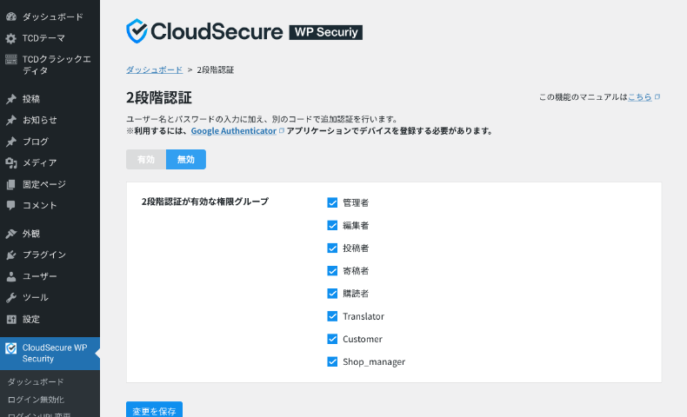
Task: Uncheck the Customer checkbox
Action: (332, 339)
